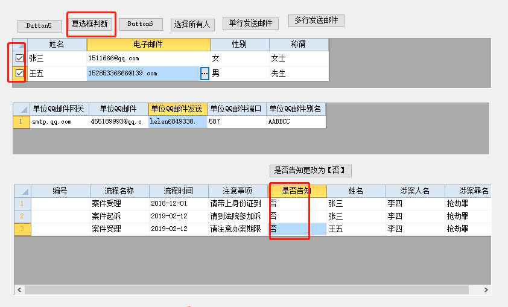Select the 单位QQ邮件 column header
Screen dimensions: 508x307
coord(119,109)
